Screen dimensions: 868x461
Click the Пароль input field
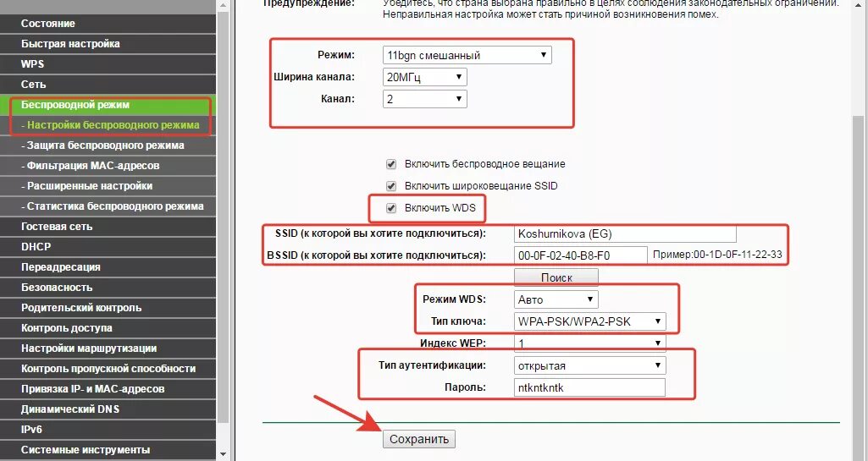[x=589, y=387]
